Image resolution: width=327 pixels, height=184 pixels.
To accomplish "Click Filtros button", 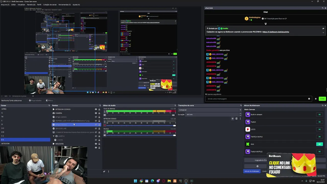I will coord(49,100).
